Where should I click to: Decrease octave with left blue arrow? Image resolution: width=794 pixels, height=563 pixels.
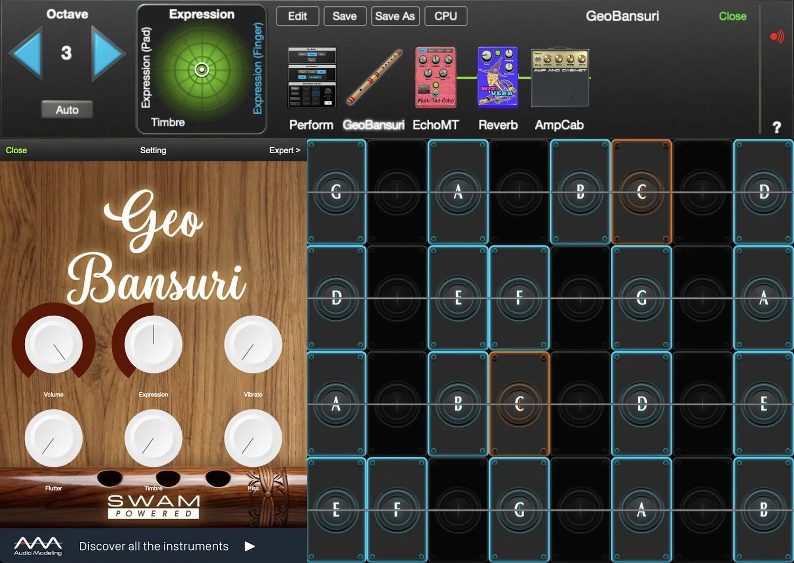coord(26,53)
